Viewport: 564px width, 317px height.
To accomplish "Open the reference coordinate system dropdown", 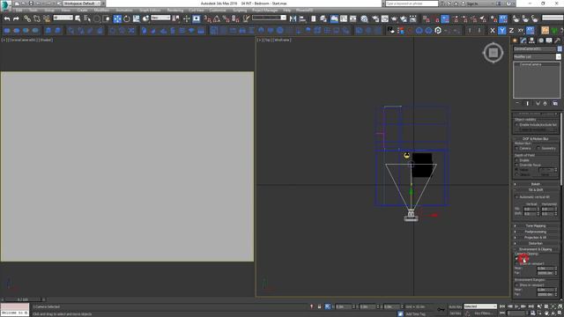I will tap(160, 18).
